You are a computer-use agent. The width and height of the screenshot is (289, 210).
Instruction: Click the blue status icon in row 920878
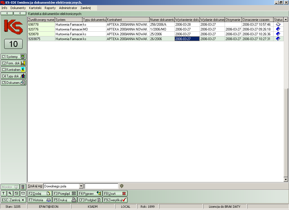click(278, 34)
